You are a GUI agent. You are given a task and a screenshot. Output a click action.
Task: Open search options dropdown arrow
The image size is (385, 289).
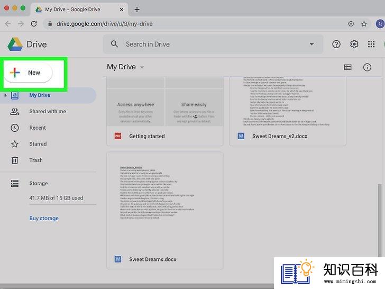tap(311, 44)
